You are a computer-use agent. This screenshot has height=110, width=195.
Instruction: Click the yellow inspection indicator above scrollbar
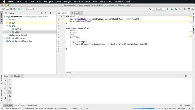click(x=190, y=16)
